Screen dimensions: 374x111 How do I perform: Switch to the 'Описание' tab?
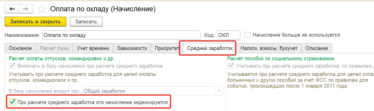(x=316, y=48)
